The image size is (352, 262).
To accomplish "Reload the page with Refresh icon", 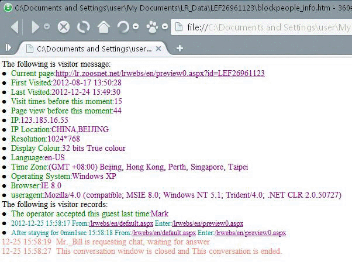I will click(x=83, y=27).
